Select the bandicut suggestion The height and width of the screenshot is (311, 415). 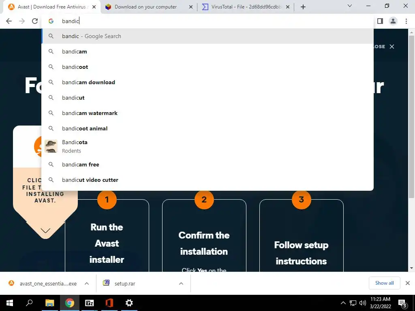(207, 98)
